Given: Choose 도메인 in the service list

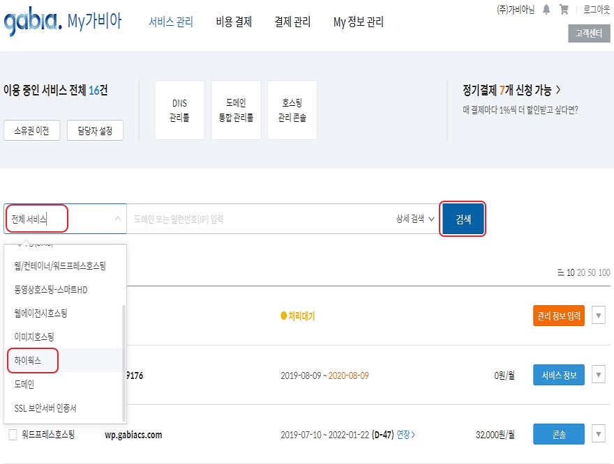Looking at the screenshot, I should coord(24,384).
